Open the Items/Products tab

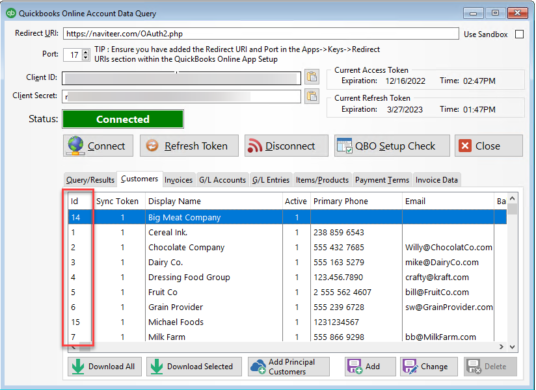(322, 180)
